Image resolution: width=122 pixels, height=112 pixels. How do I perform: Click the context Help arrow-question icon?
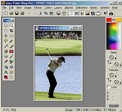pos(106,14)
